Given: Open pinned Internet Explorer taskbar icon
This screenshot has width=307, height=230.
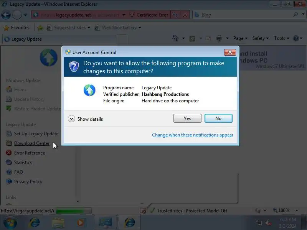Looking at the screenshot, I should coord(35,222).
